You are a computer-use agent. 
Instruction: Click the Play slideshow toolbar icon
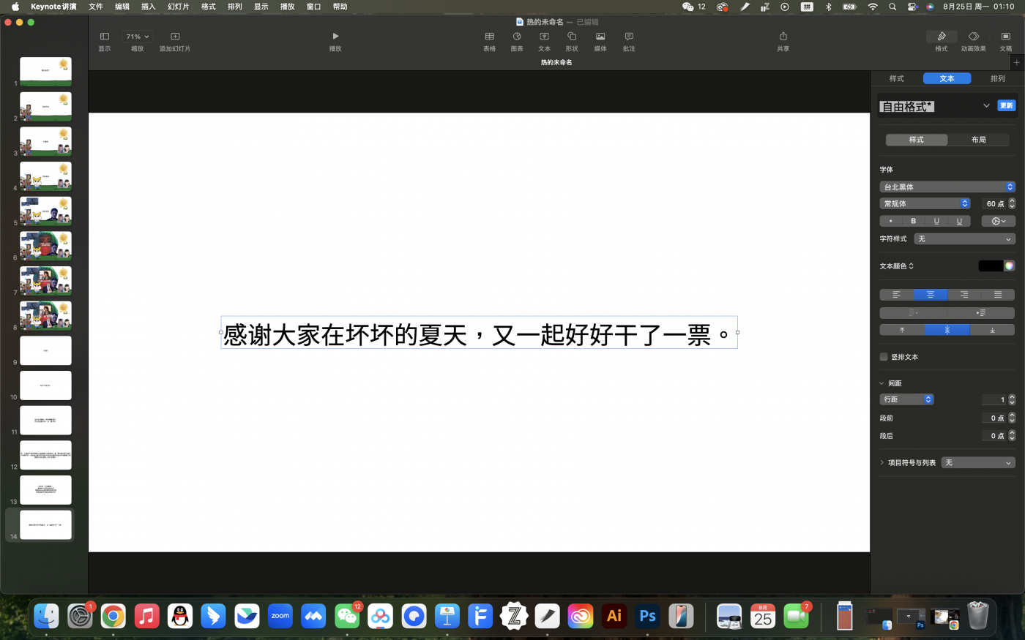pos(335,37)
